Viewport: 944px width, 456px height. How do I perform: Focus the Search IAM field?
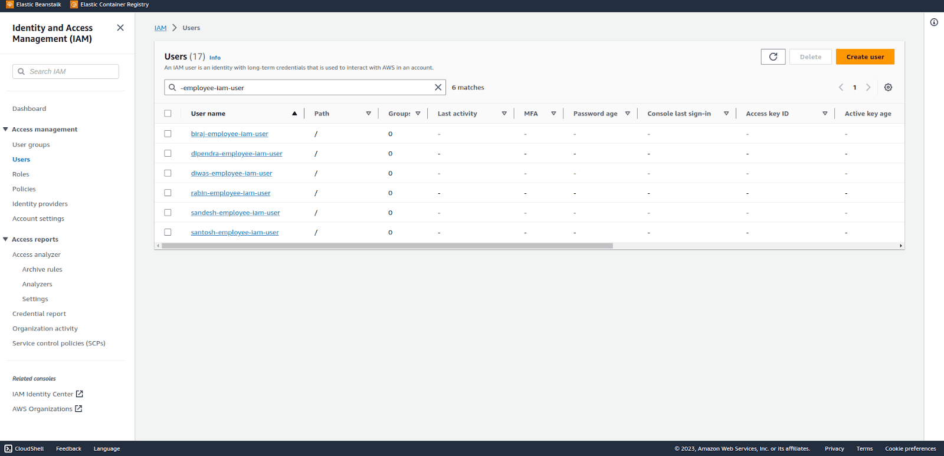tap(65, 71)
